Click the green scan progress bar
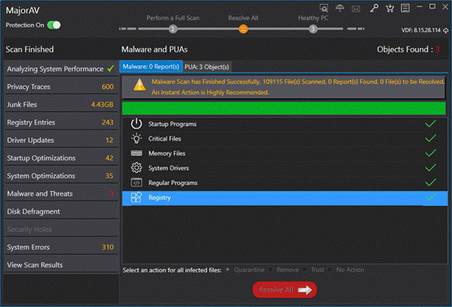The width and height of the screenshot is (452, 307). coord(284,108)
